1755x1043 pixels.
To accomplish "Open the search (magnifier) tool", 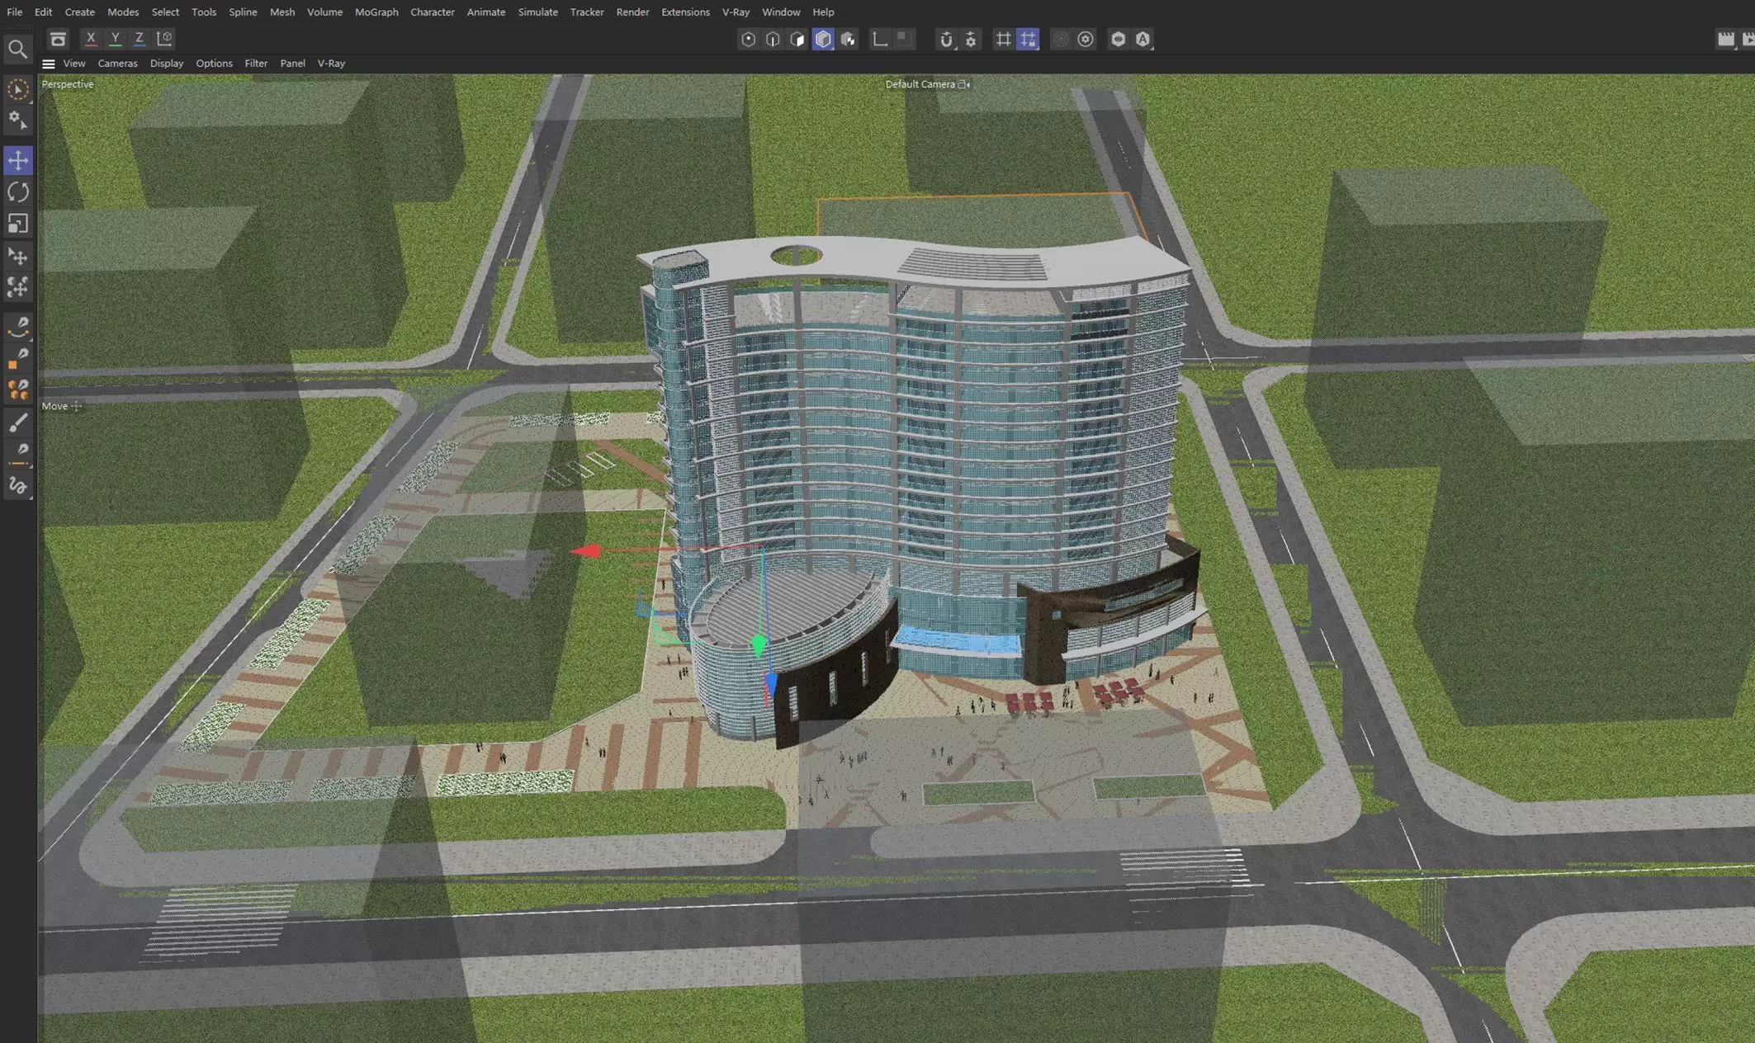I will (17, 50).
